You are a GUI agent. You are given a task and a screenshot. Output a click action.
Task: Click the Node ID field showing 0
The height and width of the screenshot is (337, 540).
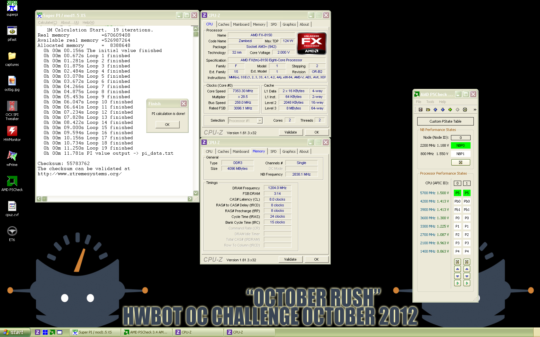pos(461,137)
